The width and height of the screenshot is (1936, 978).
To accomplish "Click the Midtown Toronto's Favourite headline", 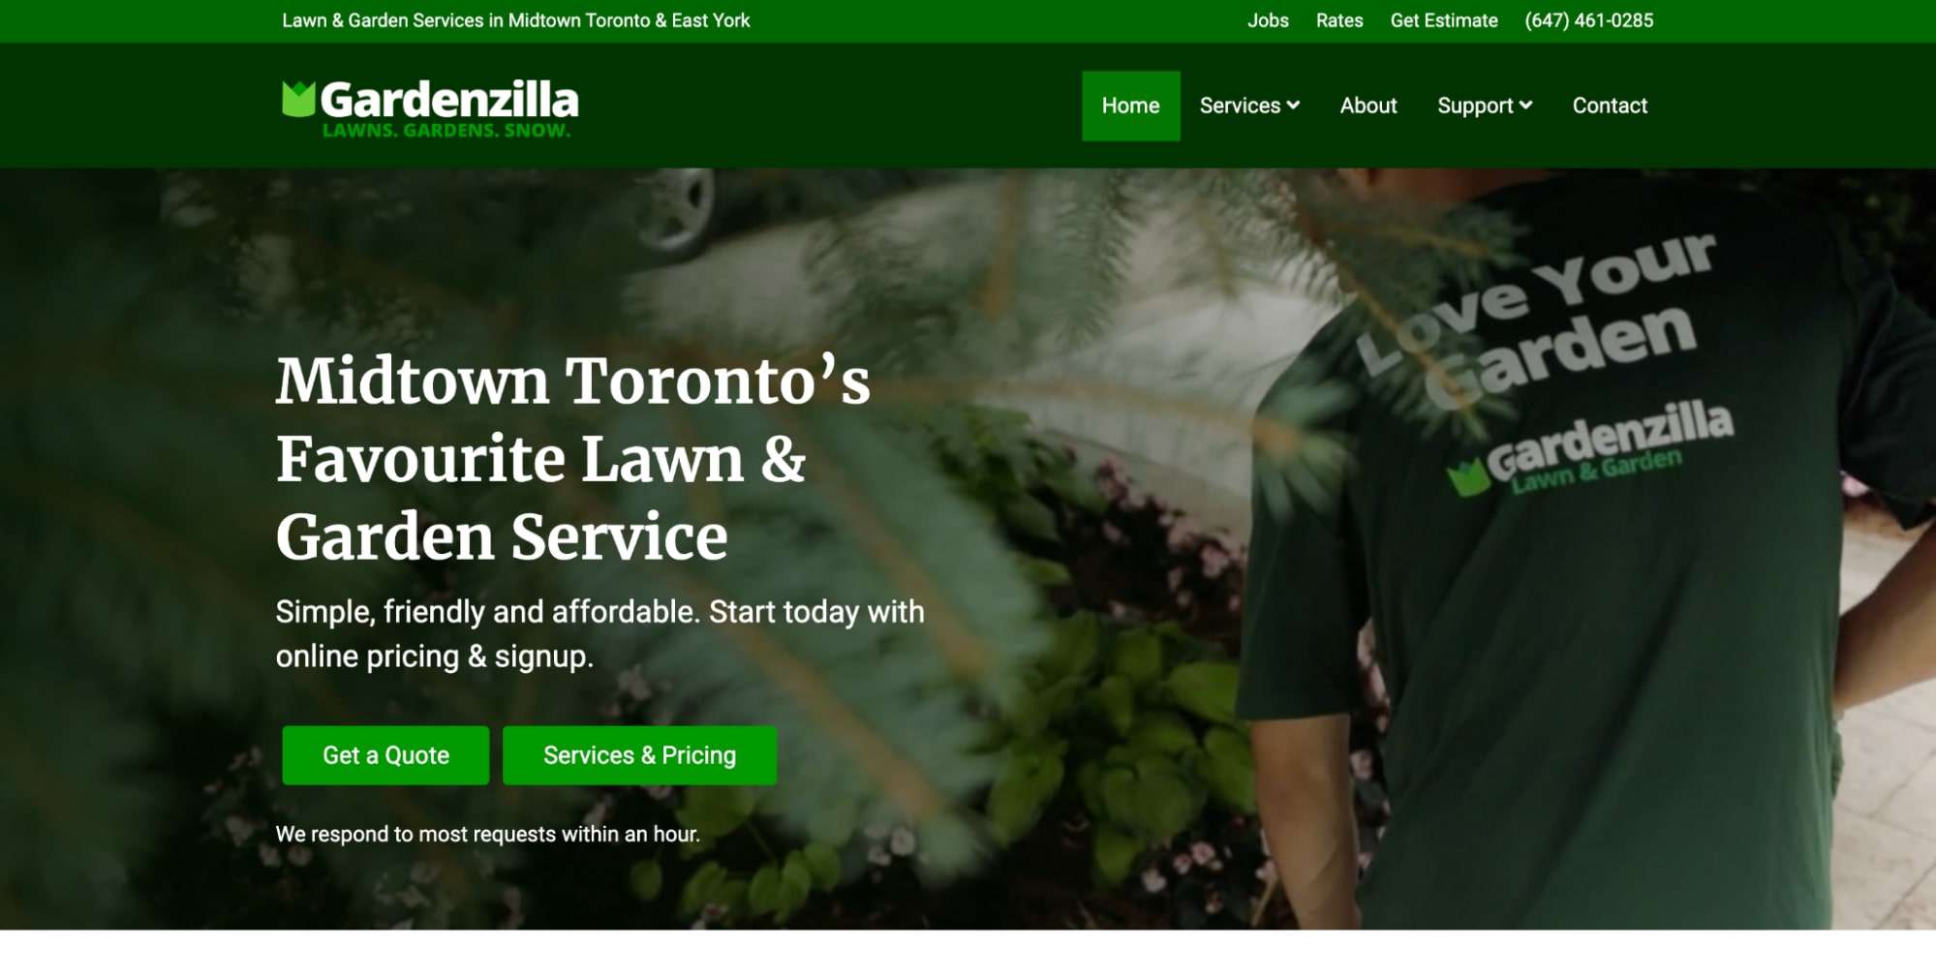I will tap(573, 457).
